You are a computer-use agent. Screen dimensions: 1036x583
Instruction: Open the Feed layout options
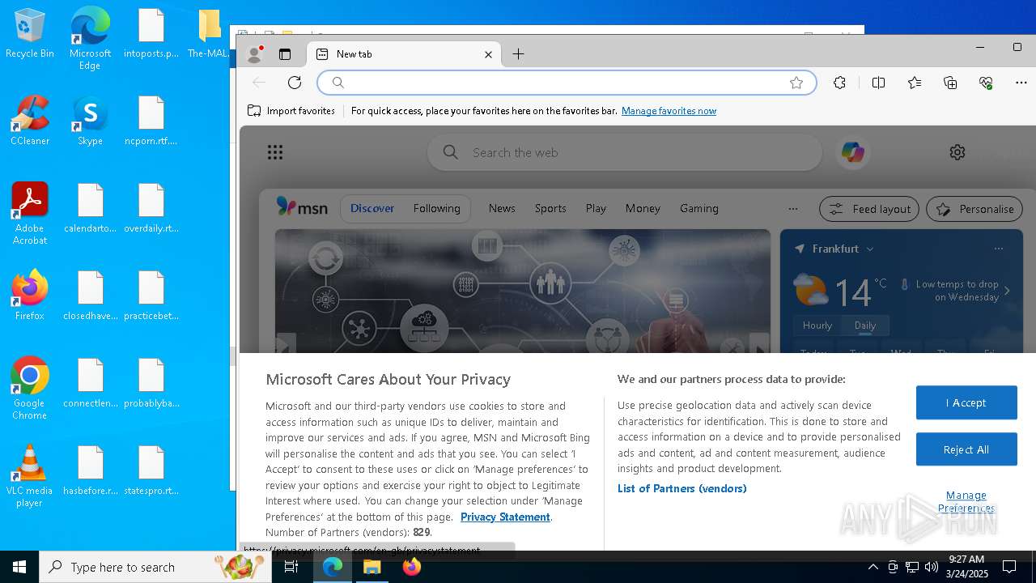pyautogui.click(x=869, y=209)
